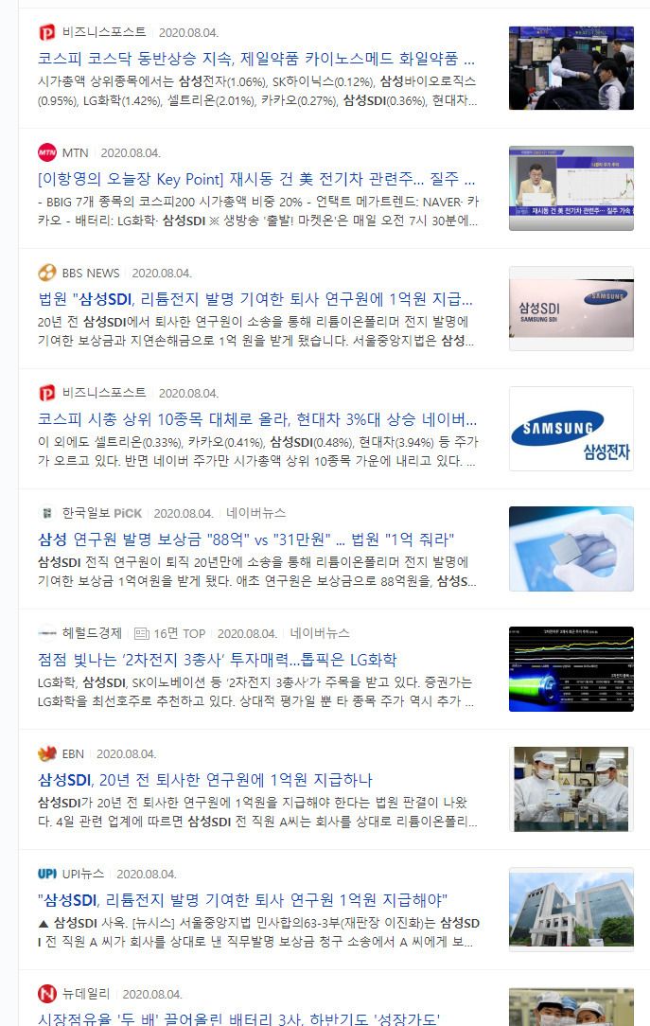Open the MTN broadcast anchor thumbnail
Image resolution: width=650 pixels, height=1026 pixels.
571,188
